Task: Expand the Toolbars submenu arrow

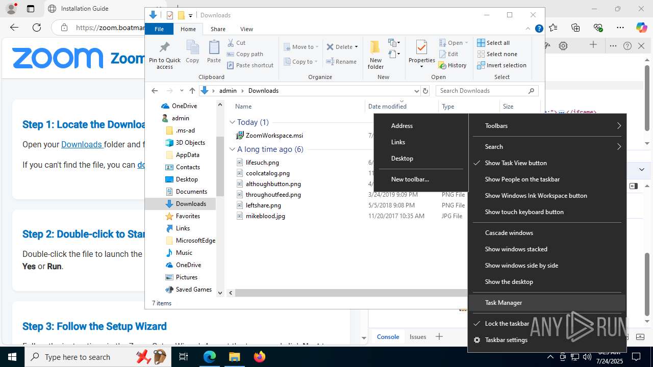Action: (x=619, y=126)
